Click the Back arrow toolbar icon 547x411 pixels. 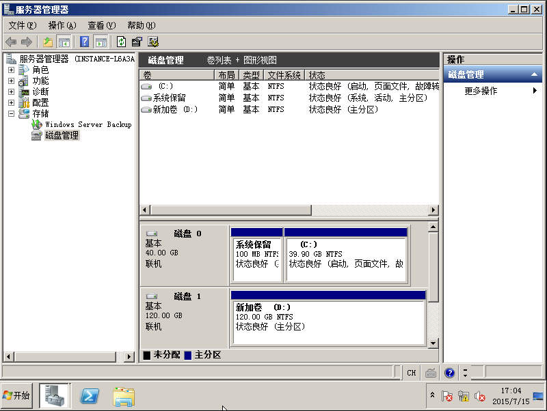click(x=11, y=42)
